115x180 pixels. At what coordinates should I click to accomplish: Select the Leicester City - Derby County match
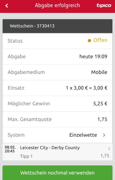(50, 148)
